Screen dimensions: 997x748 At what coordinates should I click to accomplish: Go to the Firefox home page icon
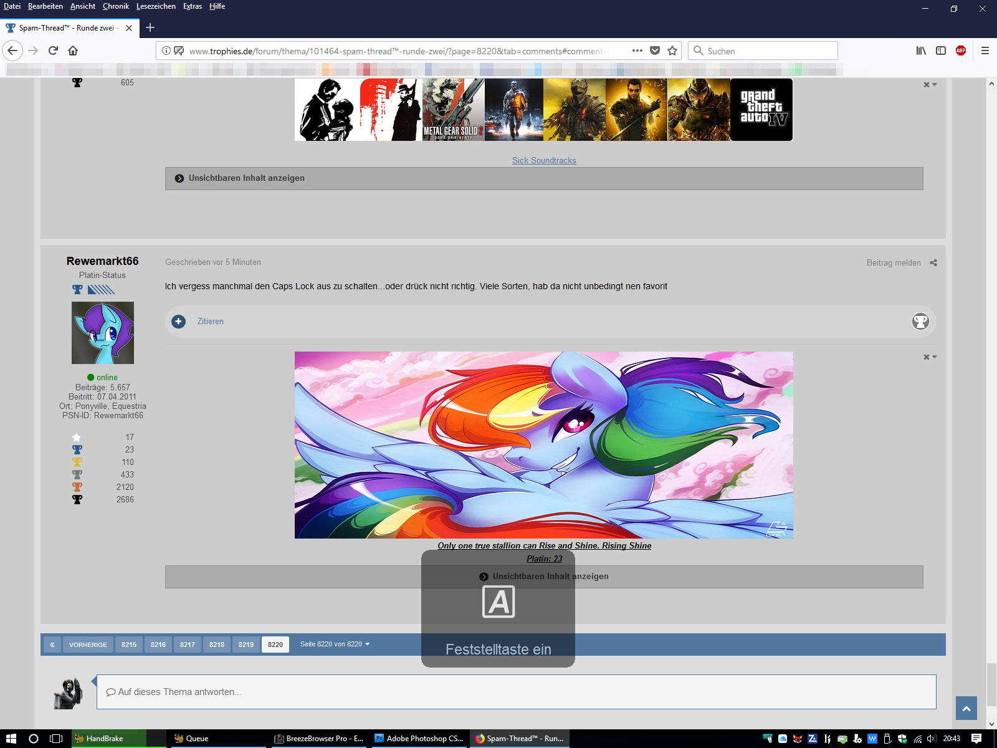click(73, 50)
